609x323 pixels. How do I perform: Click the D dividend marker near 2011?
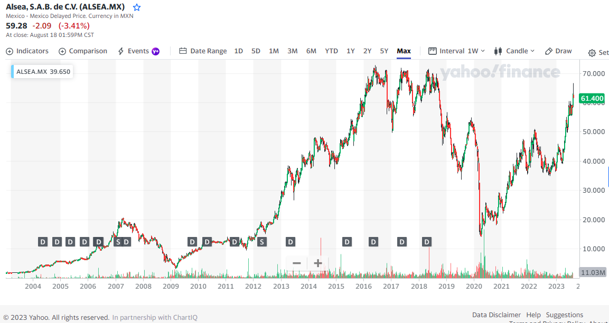(x=234, y=242)
